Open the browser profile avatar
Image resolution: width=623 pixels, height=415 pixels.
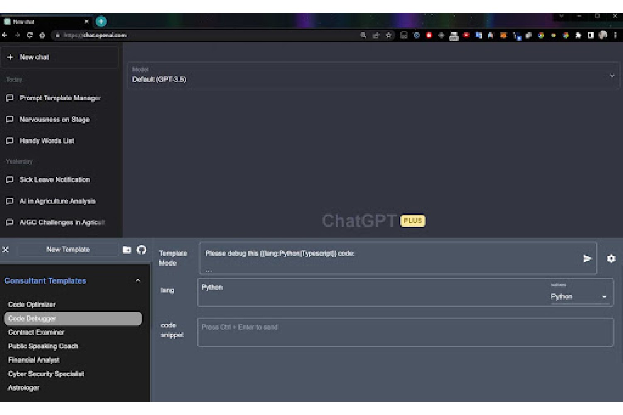click(x=603, y=35)
